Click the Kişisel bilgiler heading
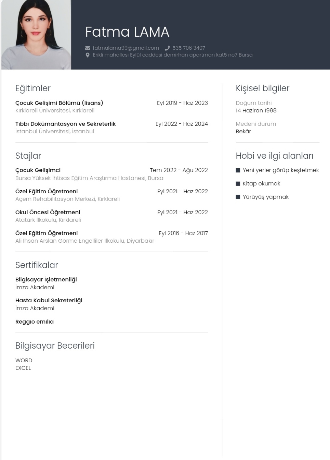330x460 pixels. (x=263, y=88)
